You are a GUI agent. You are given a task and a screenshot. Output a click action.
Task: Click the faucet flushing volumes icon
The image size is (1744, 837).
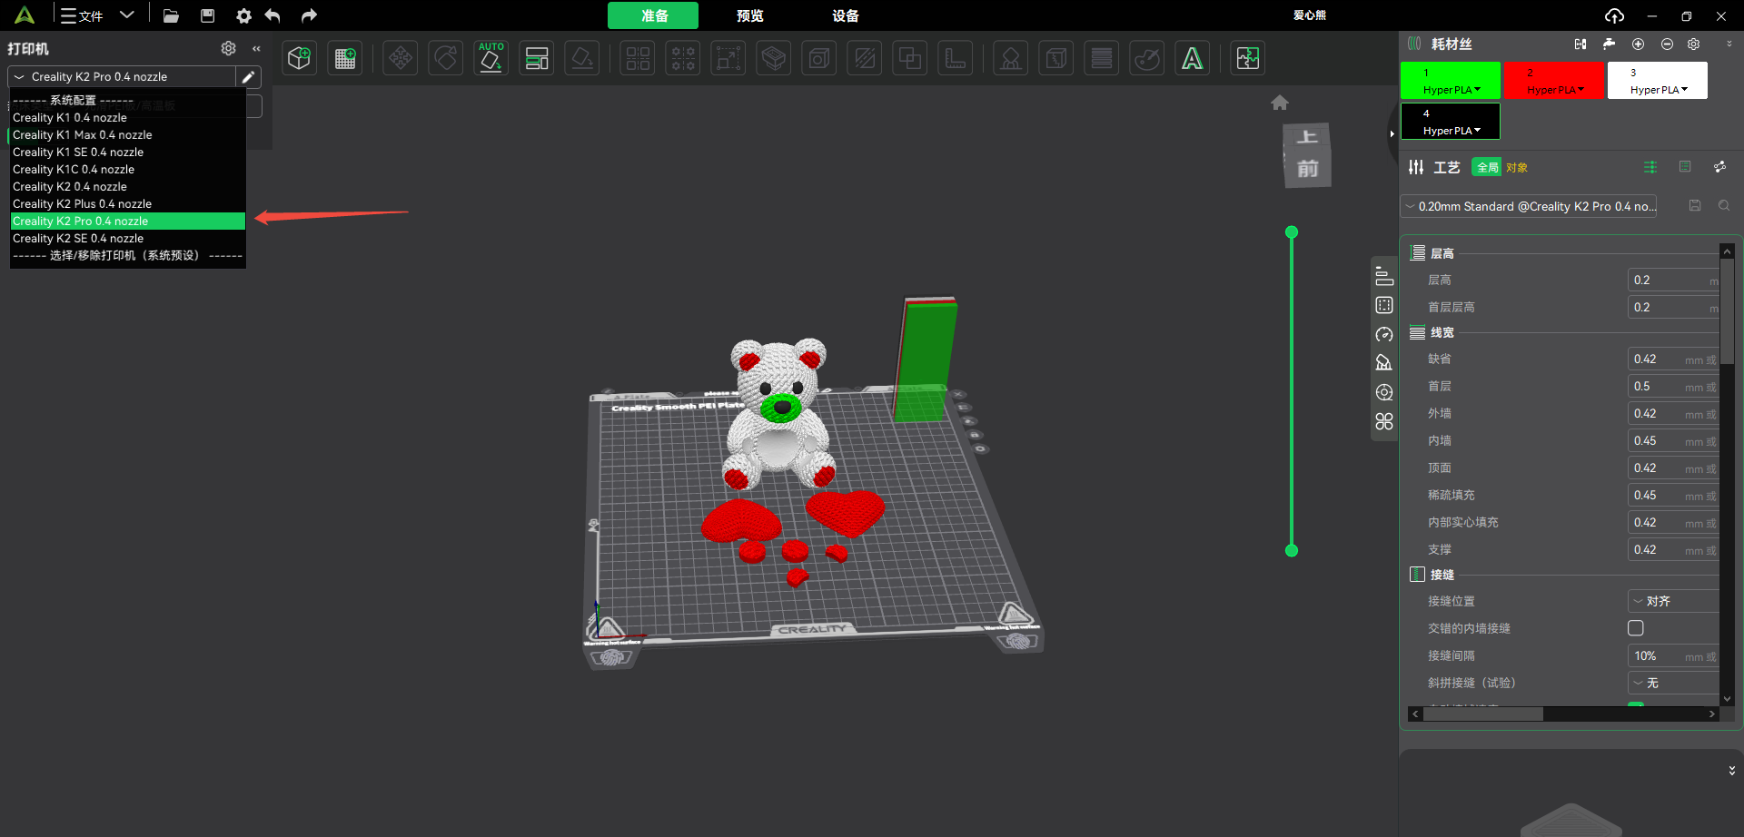pos(1610,44)
